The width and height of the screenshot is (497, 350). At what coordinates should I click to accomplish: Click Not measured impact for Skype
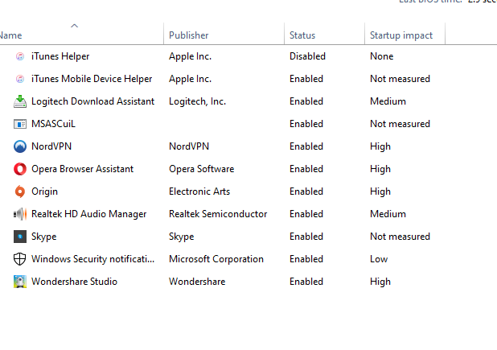click(400, 237)
